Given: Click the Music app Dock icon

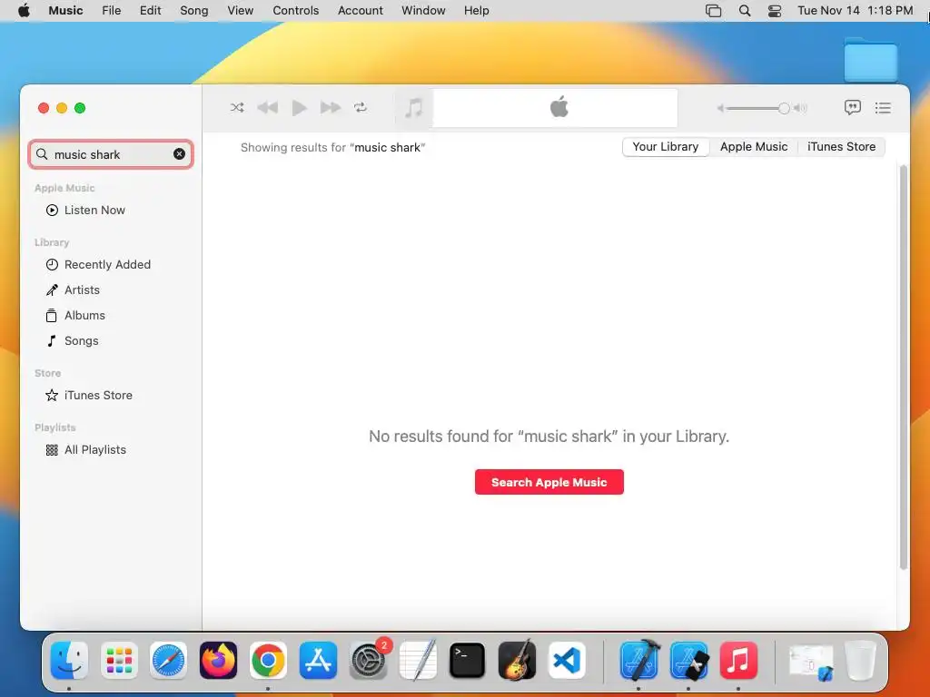Looking at the screenshot, I should tap(738, 661).
